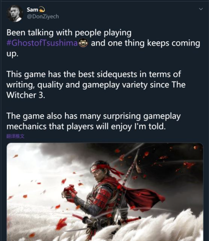
Task: Open the #GhostofTsushima hashtag
Action: tap(42, 43)
